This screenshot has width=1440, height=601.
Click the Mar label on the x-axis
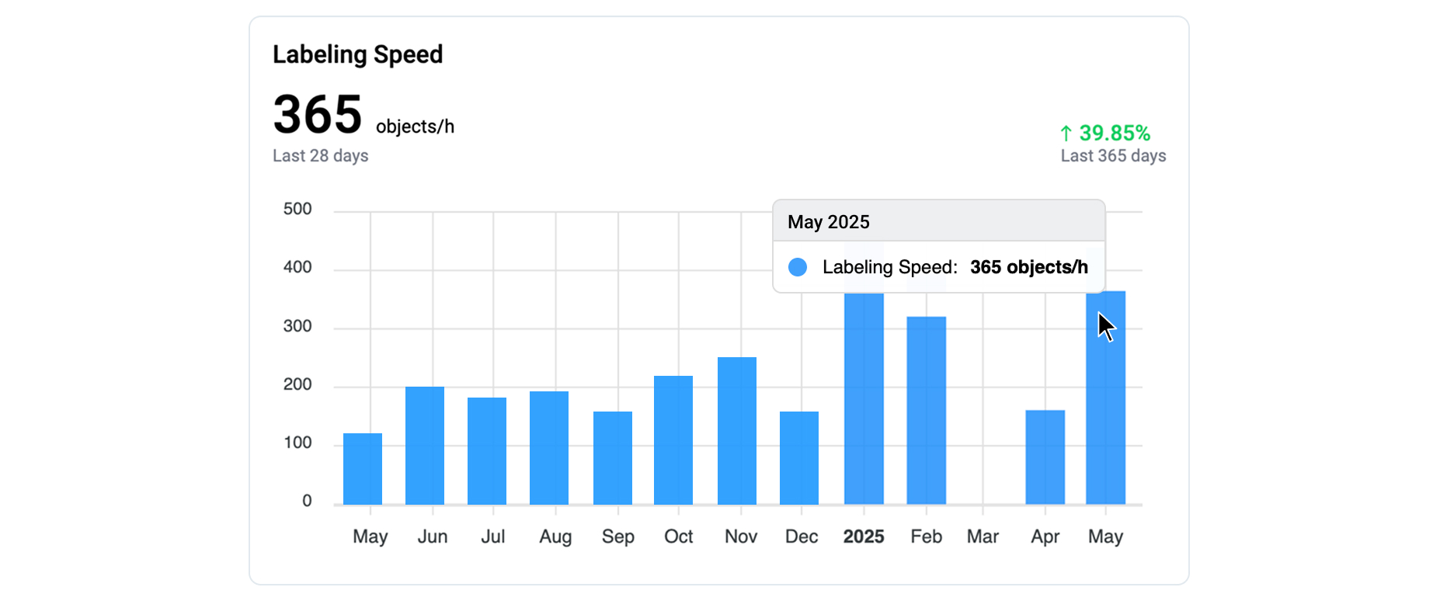point(983,537)
